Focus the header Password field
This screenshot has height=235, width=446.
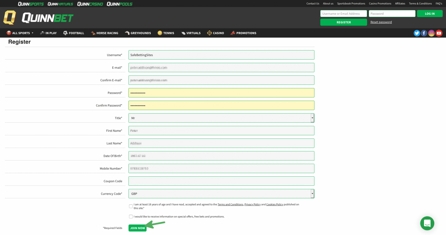(x=392, y=14)
